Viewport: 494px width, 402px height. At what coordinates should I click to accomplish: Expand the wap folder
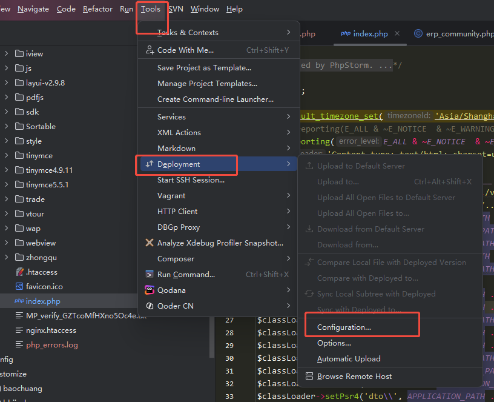6,228
